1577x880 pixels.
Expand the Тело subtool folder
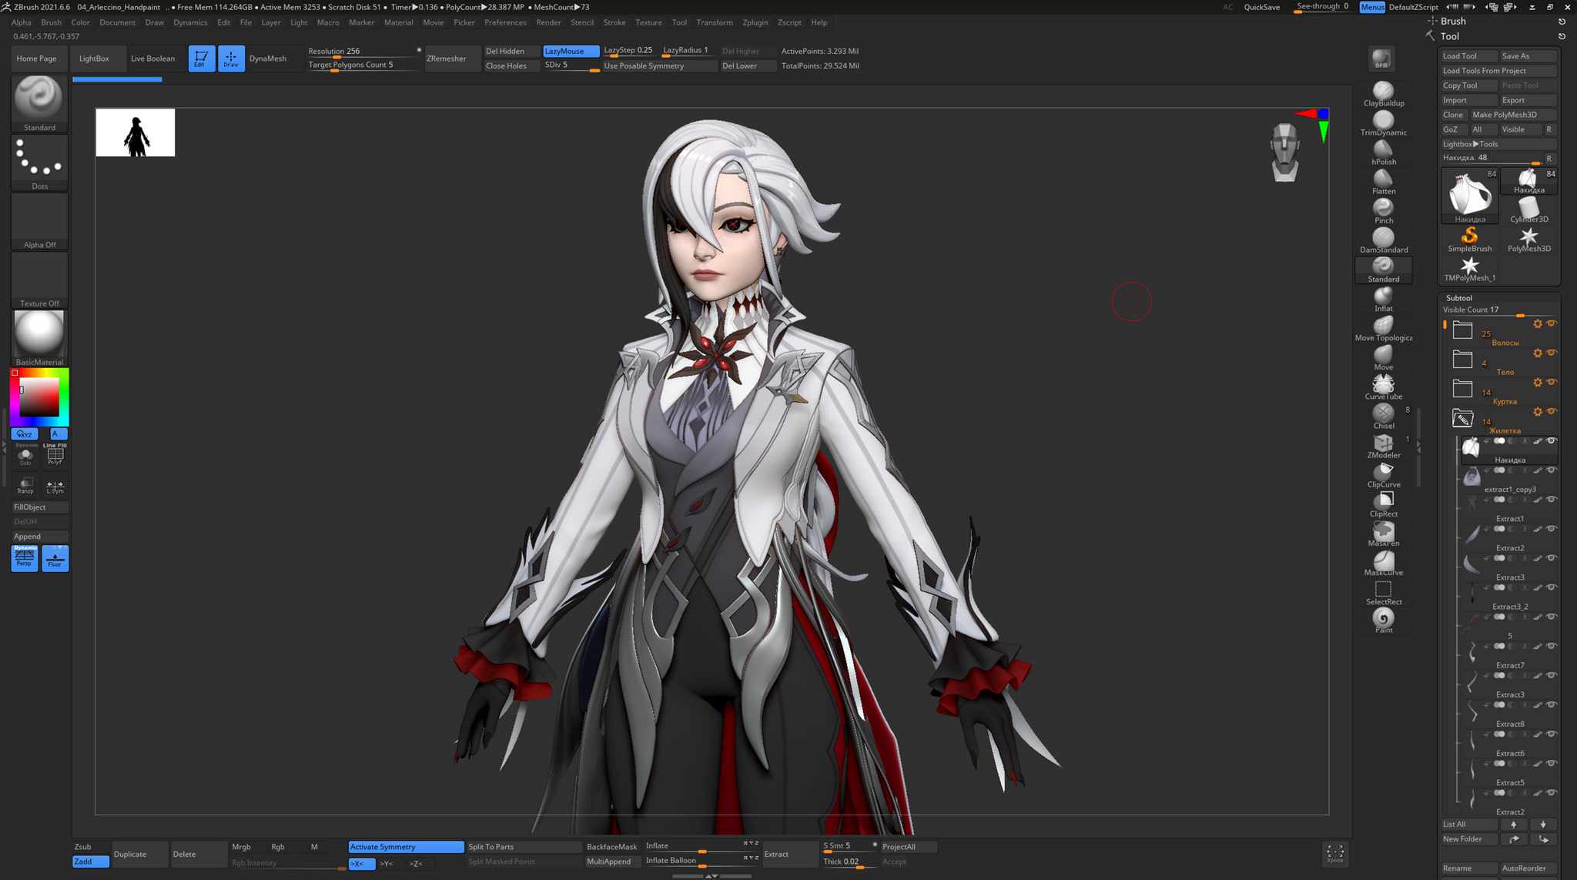1462,360
